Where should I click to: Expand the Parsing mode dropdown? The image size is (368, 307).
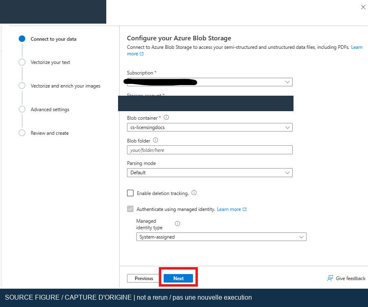210,173
